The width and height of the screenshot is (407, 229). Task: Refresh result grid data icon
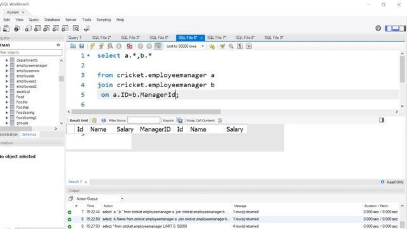point(104,120)
